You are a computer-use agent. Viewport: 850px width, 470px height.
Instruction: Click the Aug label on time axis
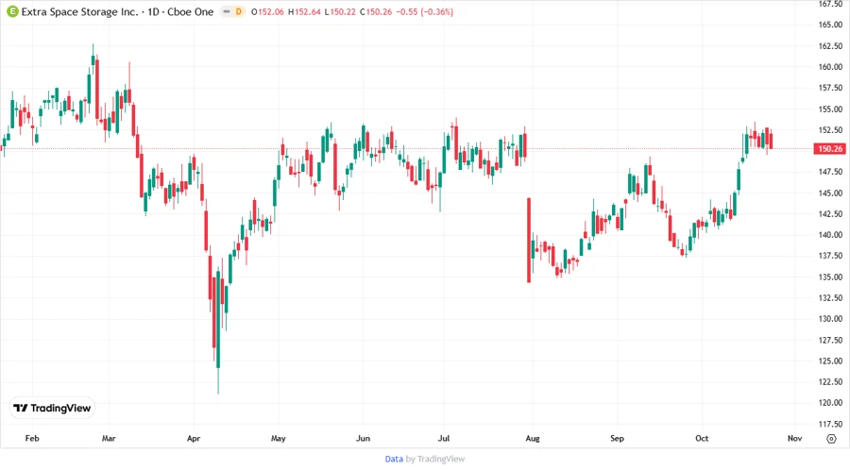tap(533, 439)
